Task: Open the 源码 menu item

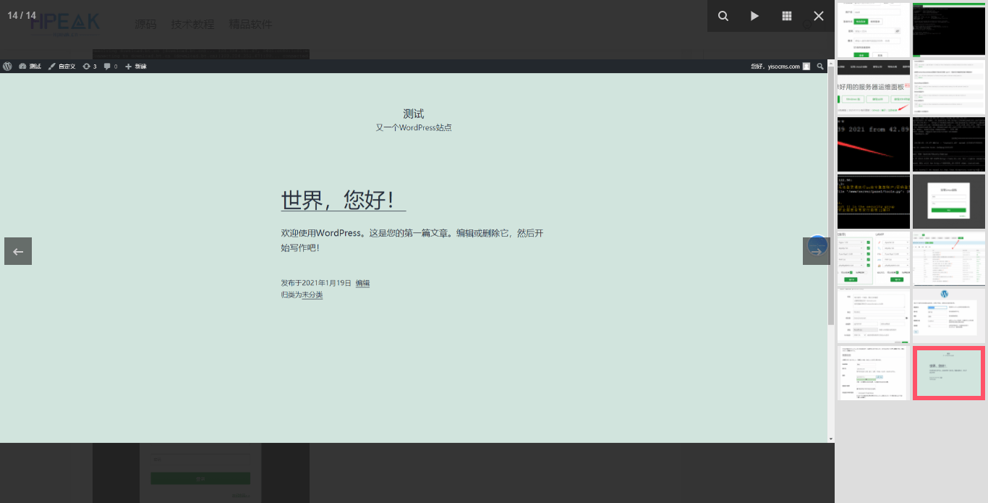Action: pyautogui.click(x=146, y=24)
